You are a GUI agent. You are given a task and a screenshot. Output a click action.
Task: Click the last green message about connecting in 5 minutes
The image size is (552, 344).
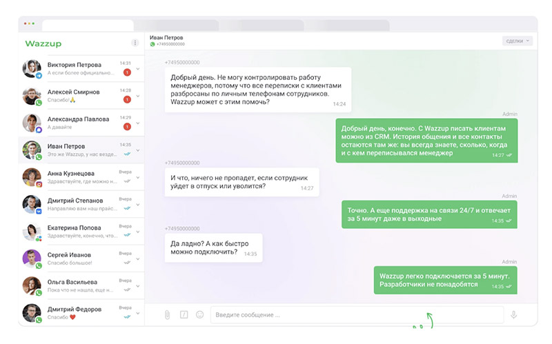click(445, 280)
